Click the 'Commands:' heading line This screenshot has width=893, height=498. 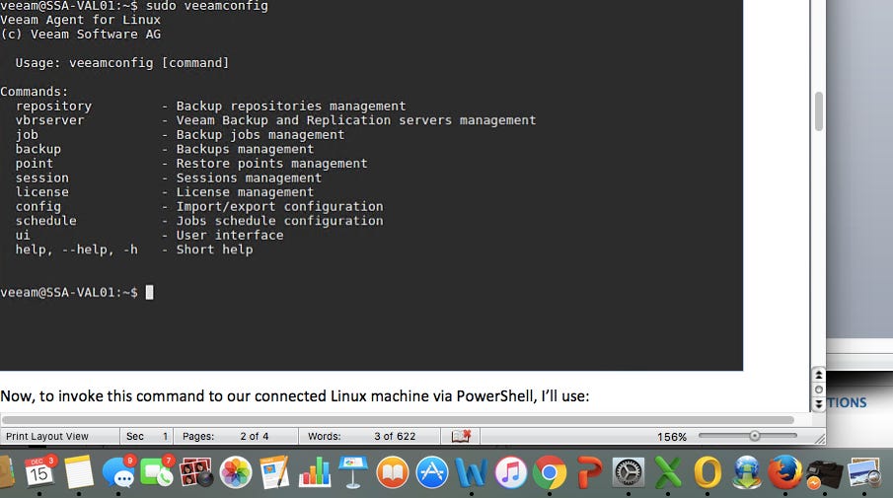click(35, 92)
